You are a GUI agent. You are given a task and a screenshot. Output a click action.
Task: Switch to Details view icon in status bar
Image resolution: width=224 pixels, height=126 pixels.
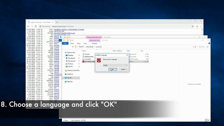click(x=206, y=120)
